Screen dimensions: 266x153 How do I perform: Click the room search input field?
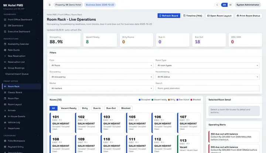[208, 88]
